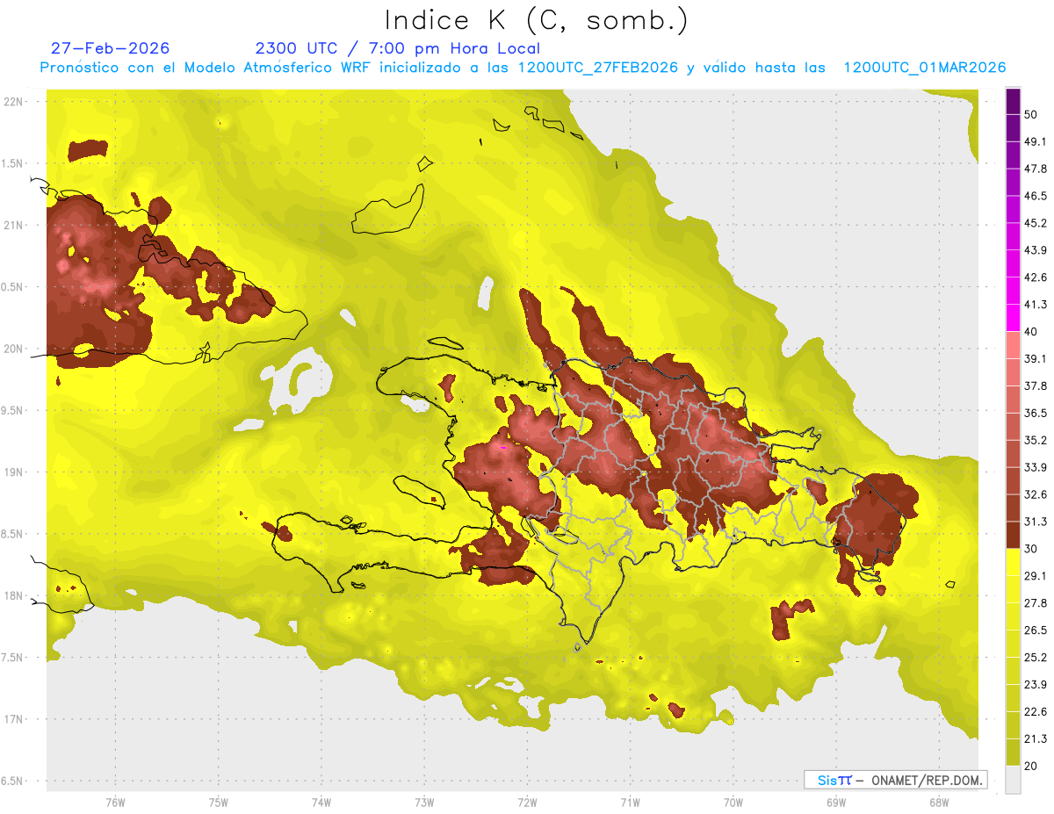Pick the gray swatch below 20
The image size is (1054, 814).
[x=1013, y=779]
